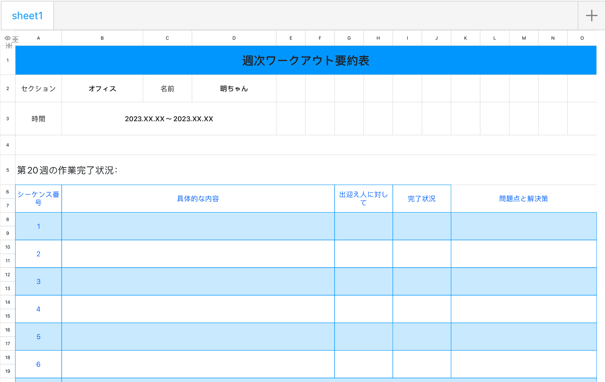Select sequence number 2 cell
This screenshot has height=382, width=605.
point(38,254)
